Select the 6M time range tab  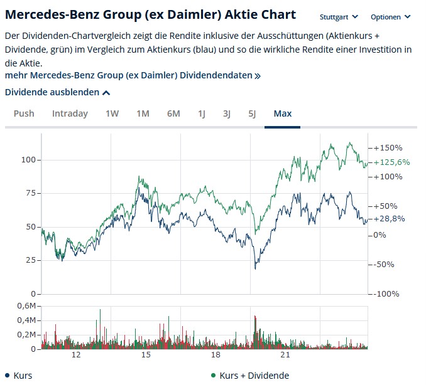pyautogui.click(x=173, y=113)
